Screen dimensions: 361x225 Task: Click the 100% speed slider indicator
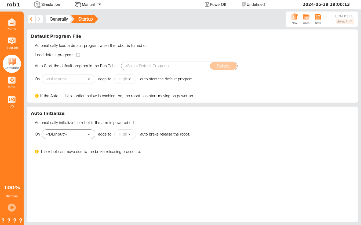[x=12, y=187]
